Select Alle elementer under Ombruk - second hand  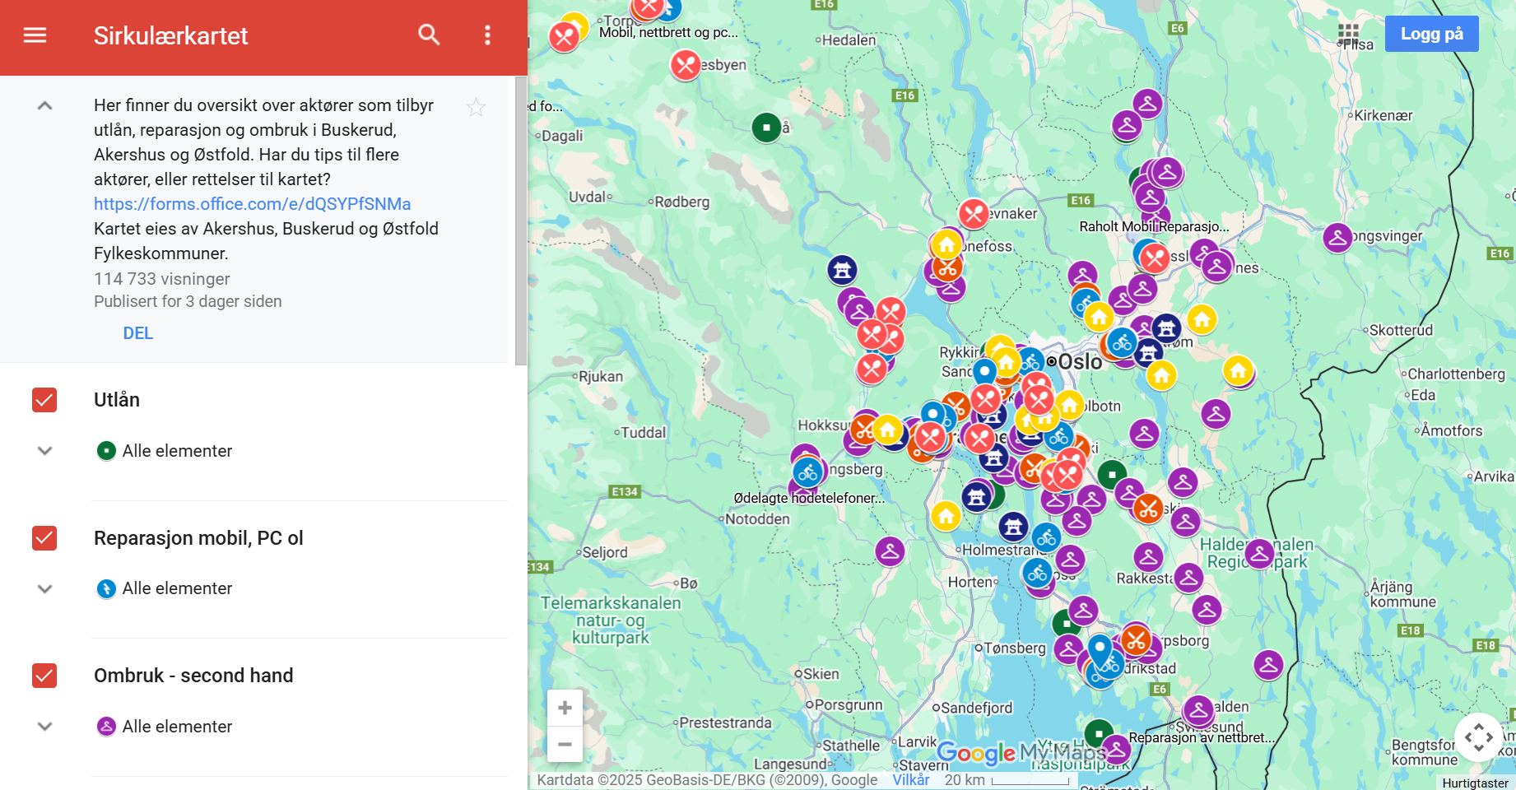(x=177, y=727)
